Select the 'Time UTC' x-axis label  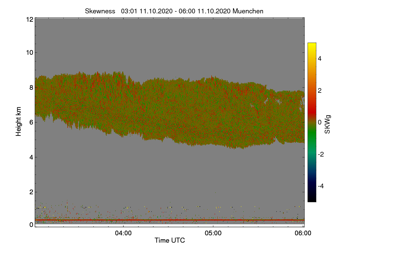pyautogui.click(x=170, y=240)
